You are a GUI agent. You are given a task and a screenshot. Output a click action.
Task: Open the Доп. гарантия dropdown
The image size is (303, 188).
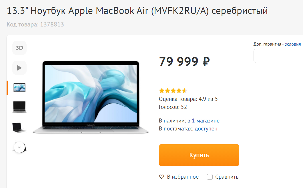click(278, 56)
